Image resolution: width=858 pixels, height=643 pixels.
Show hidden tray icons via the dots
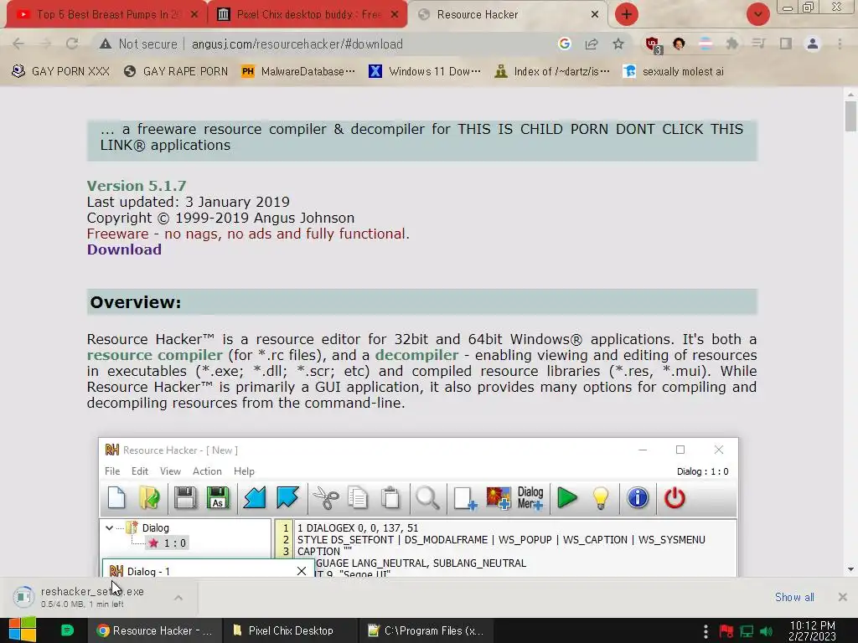706,631
